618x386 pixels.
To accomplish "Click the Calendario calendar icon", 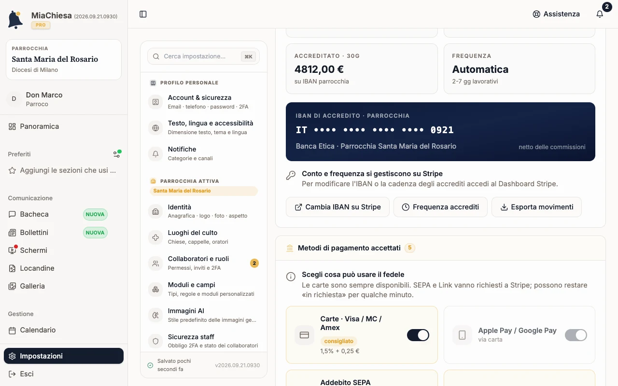I will 12,330.
